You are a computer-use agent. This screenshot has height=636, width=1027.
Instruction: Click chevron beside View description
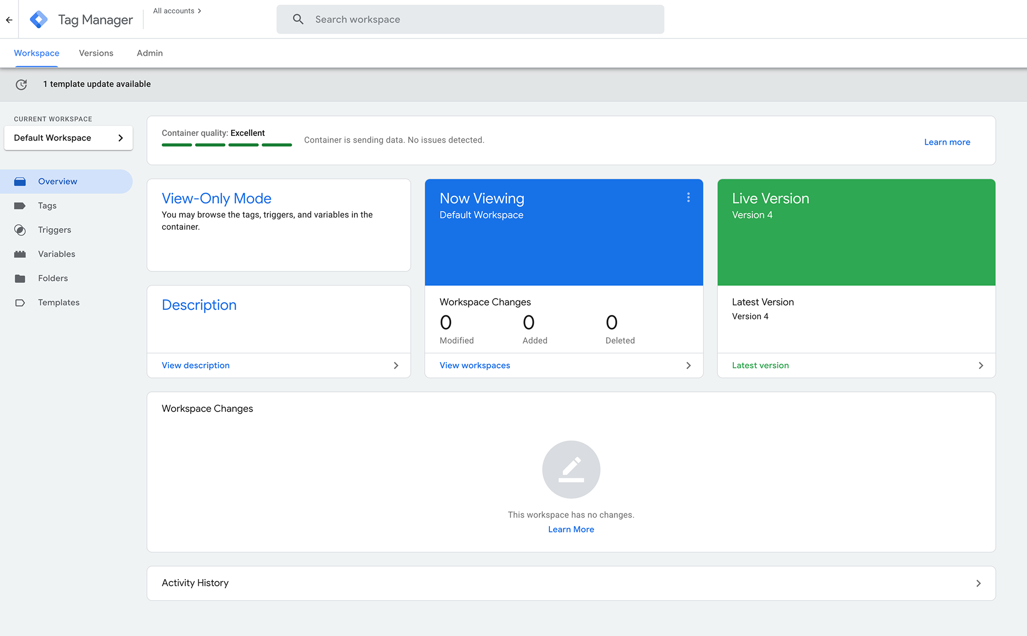click(x=396, y=366)
